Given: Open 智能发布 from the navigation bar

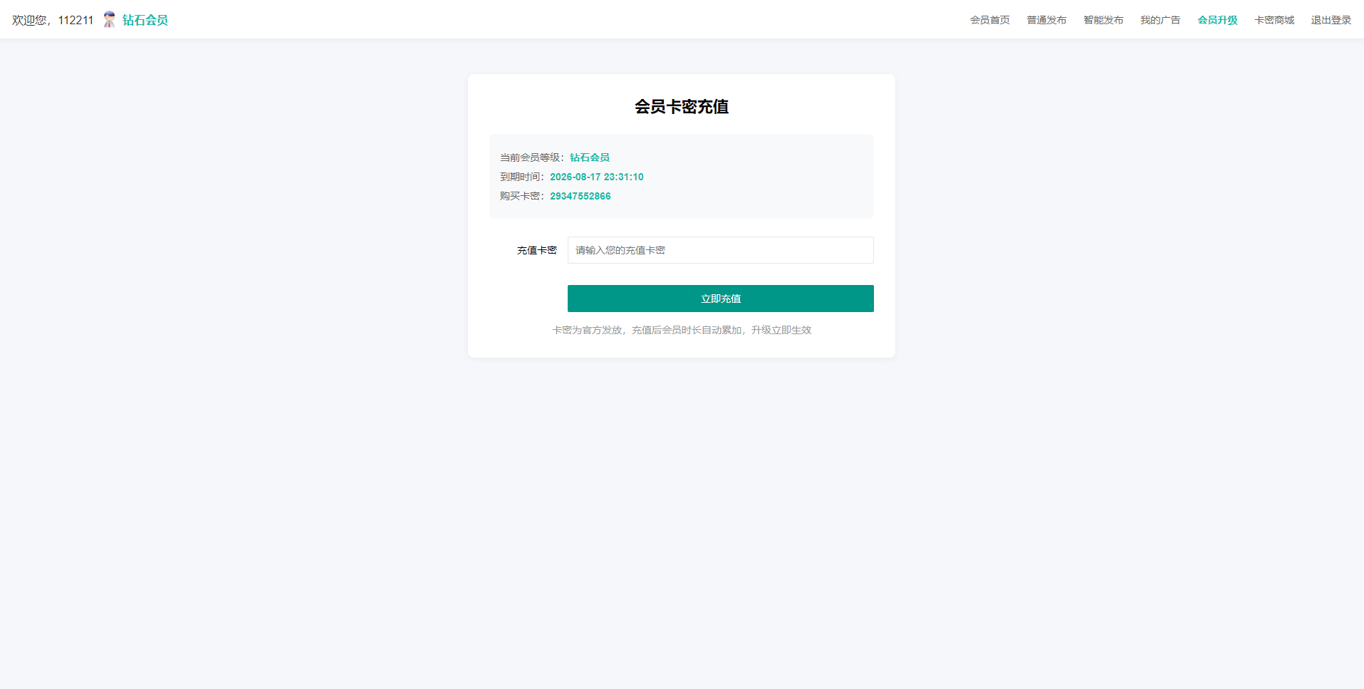Looking at the screenshot, I should (x=1103, y=20).
